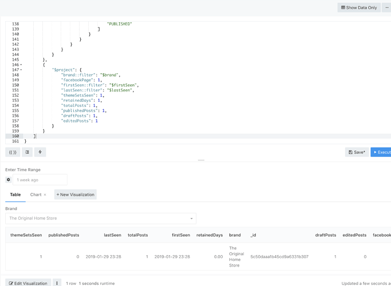Viewport: 391px width, 286px height.
Task: Click the _id cell 5c50daaa1b45cd9a6331b307
Action: [x=279, y=257]
